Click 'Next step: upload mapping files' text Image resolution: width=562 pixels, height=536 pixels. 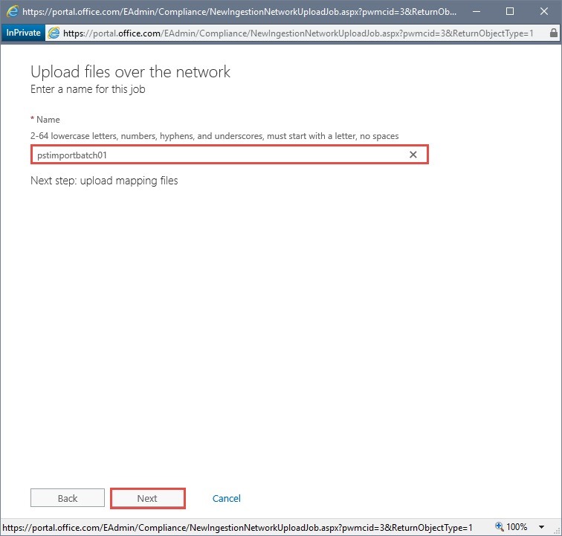104,181
